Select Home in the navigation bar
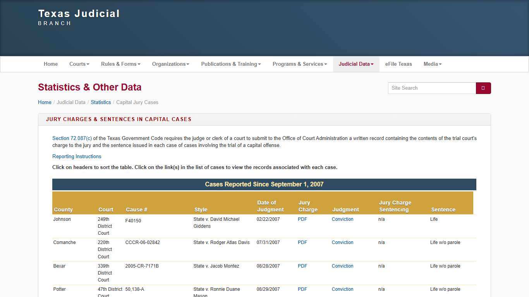 (50, 64)
